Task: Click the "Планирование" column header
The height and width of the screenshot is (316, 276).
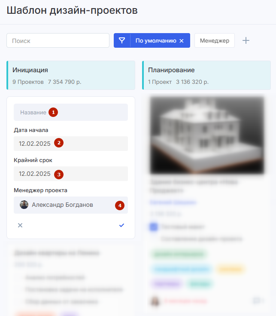Action: [206, 75]
